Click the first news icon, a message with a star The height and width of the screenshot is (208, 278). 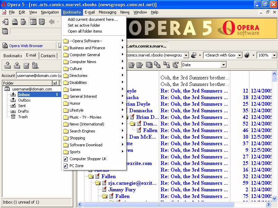(x=131, y=65)
